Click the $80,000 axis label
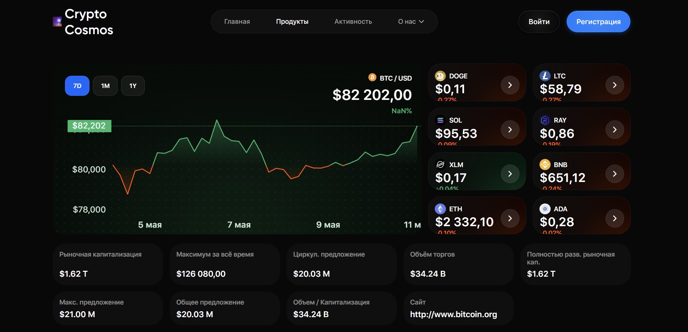 (89, 170)
